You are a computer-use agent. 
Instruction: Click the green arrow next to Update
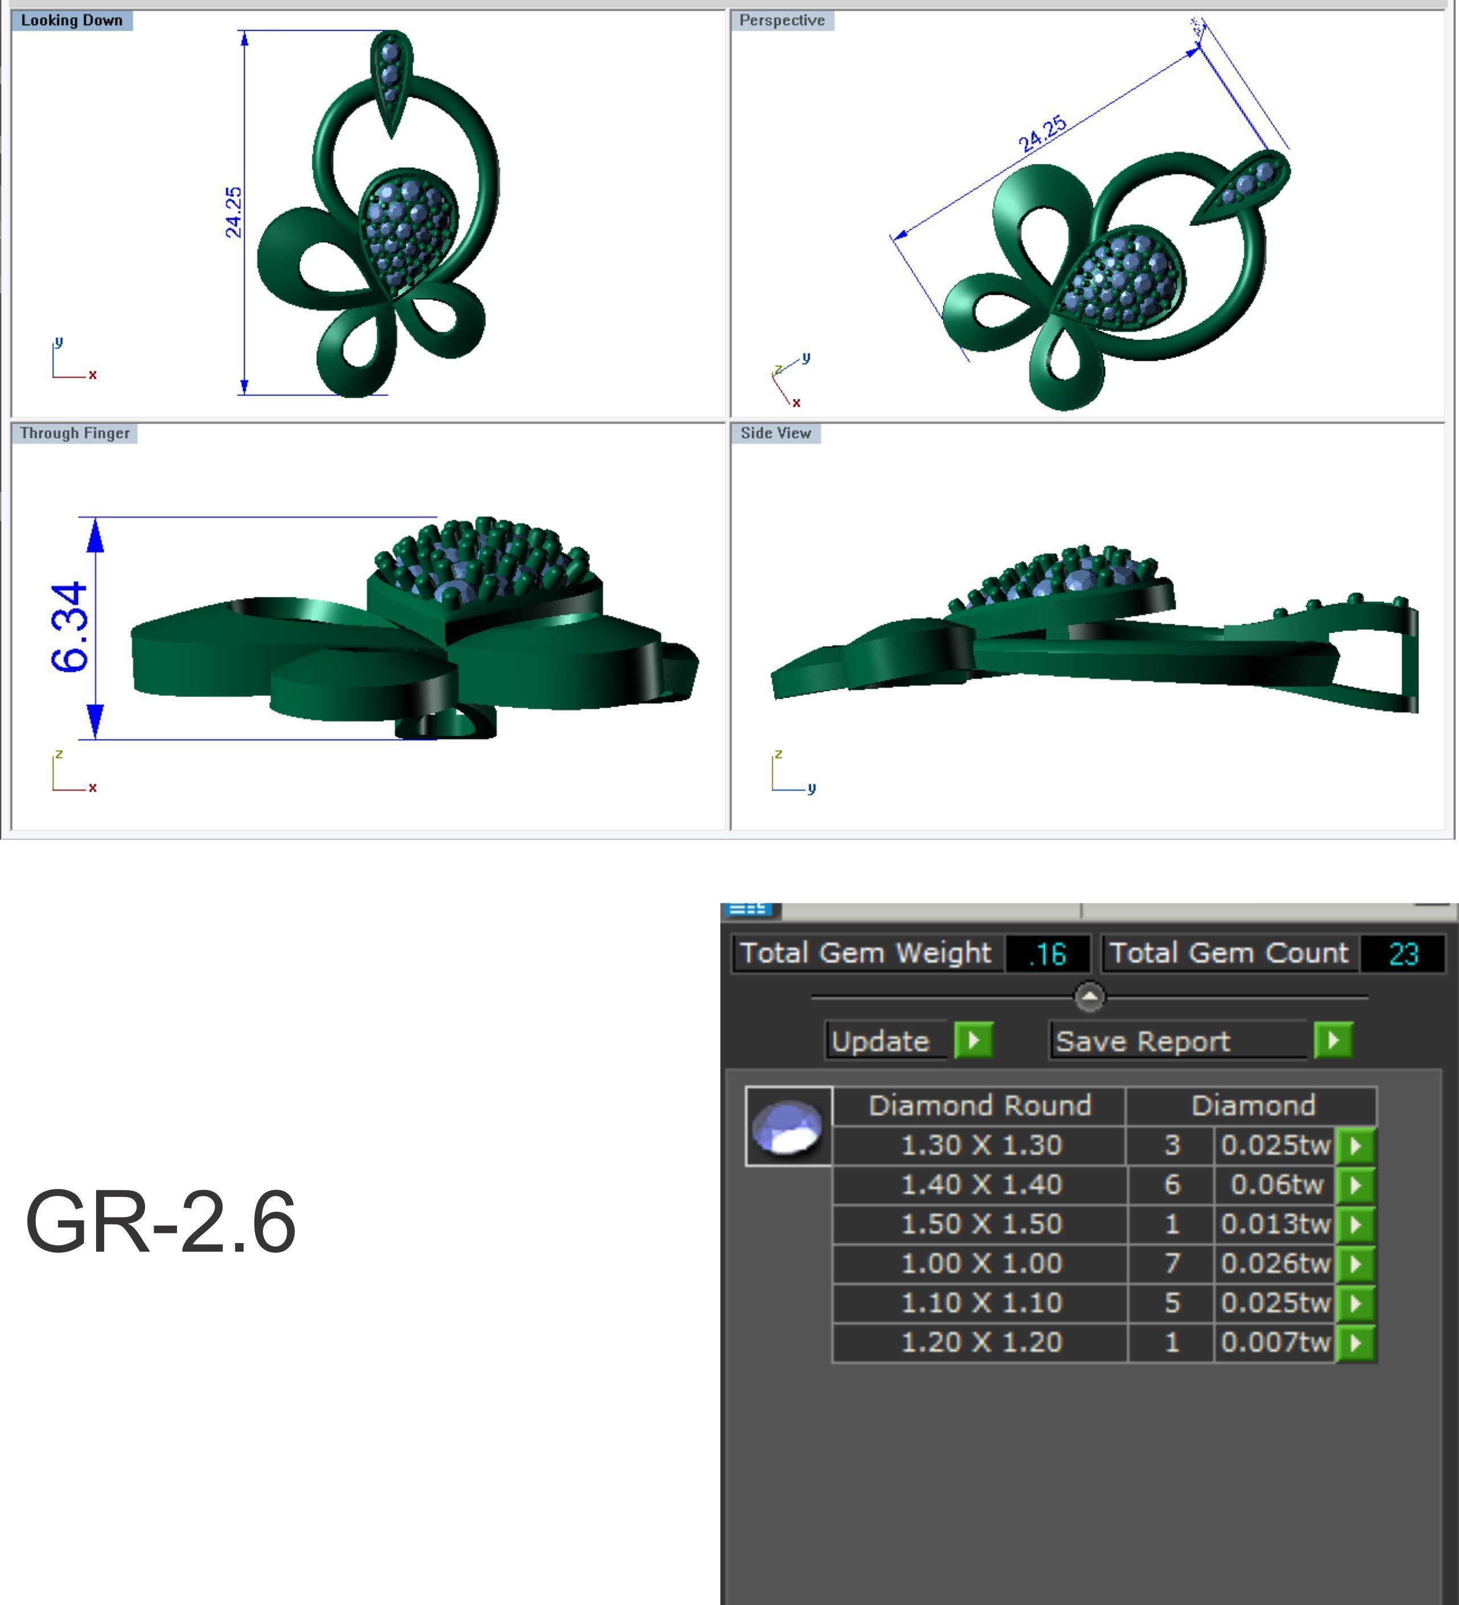coord(973,1041)
